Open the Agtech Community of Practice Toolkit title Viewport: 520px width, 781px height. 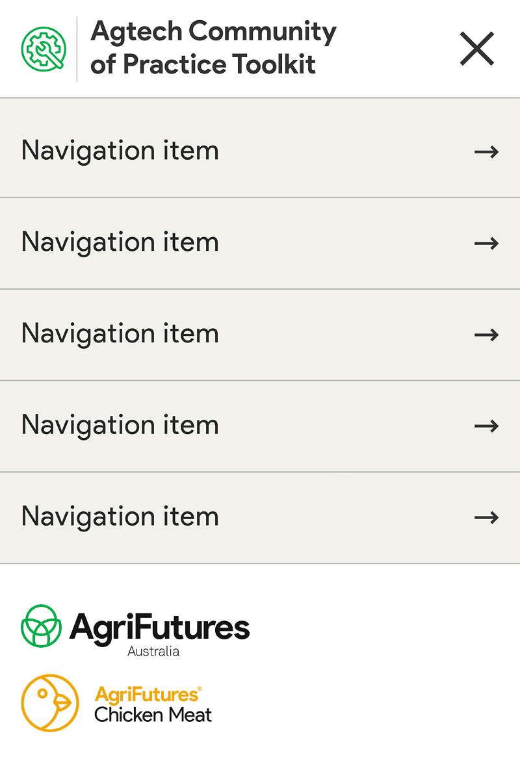[213, 48]
